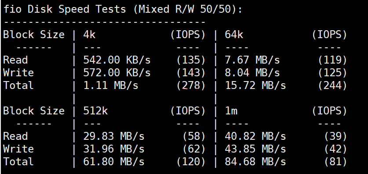Select the 1m read speed 40.82 MB/s
Viewport: 368px width, 174px height.
[255, 136]
